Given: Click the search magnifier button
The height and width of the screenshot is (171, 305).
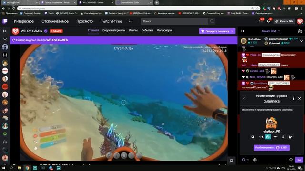Looking at the screenshot, I should pyautogui.click(x=212, y=21).
